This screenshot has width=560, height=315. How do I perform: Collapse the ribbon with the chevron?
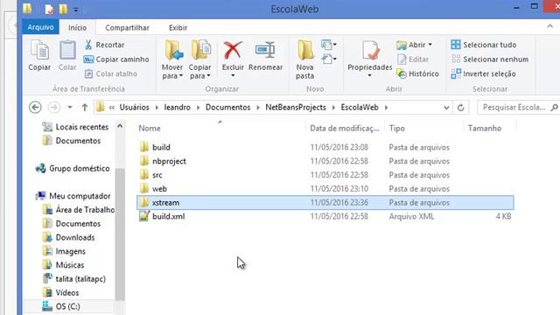549,26
